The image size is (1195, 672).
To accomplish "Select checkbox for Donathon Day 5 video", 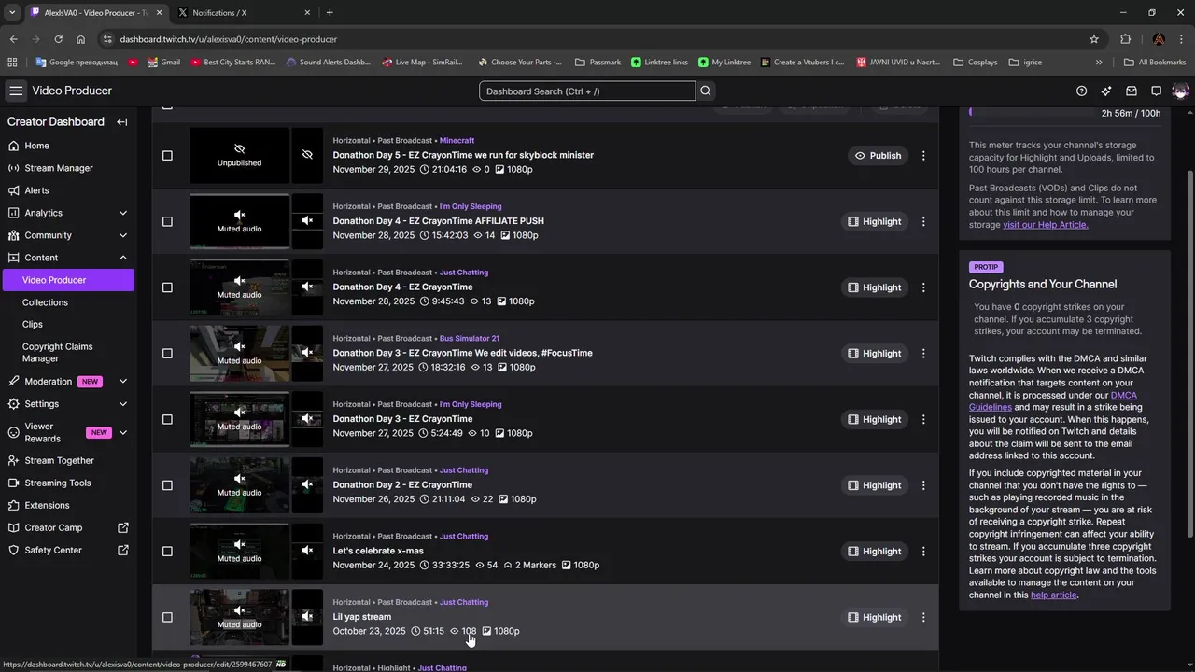I will tap(167, 155).
